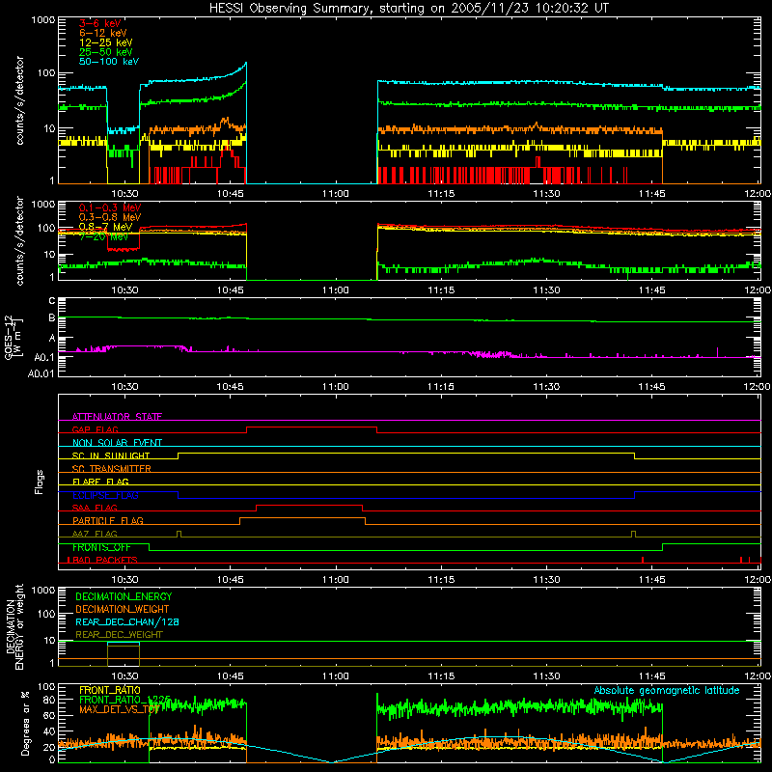Click the HESSI Observing Summary title text
Image resolution: width=772 pixels, height=772 pixels.
pos(409,9)
